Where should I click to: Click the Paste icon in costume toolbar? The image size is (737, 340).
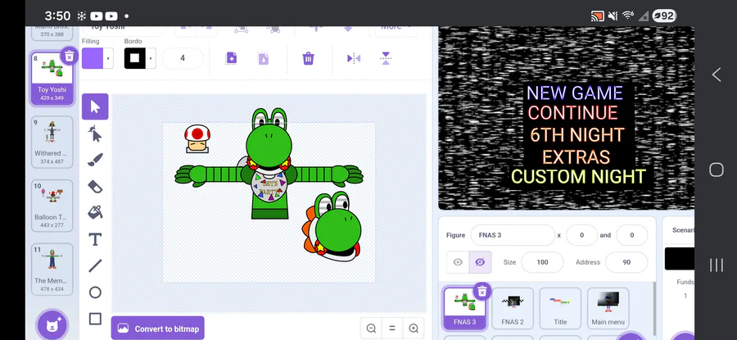[263, 58]
